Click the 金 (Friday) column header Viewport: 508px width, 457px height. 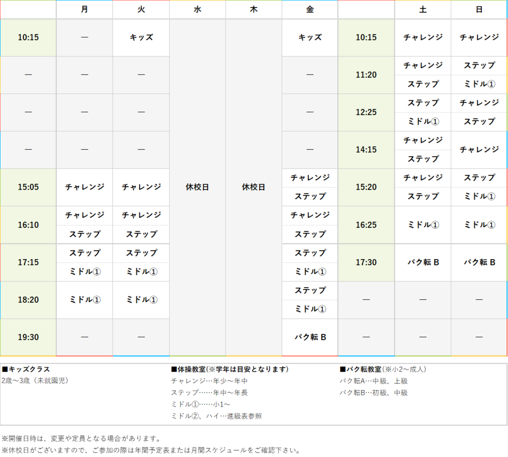click(310, 9)
